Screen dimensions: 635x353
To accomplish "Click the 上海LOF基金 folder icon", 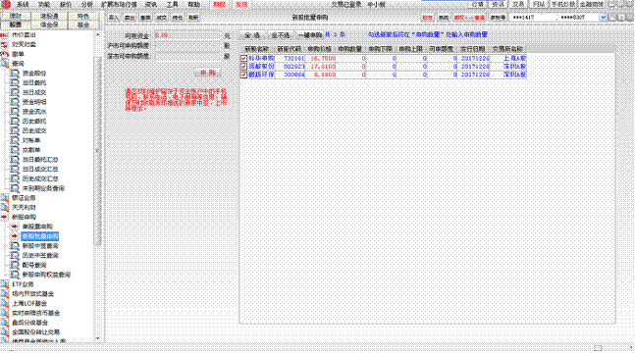I will pos(5,303).
